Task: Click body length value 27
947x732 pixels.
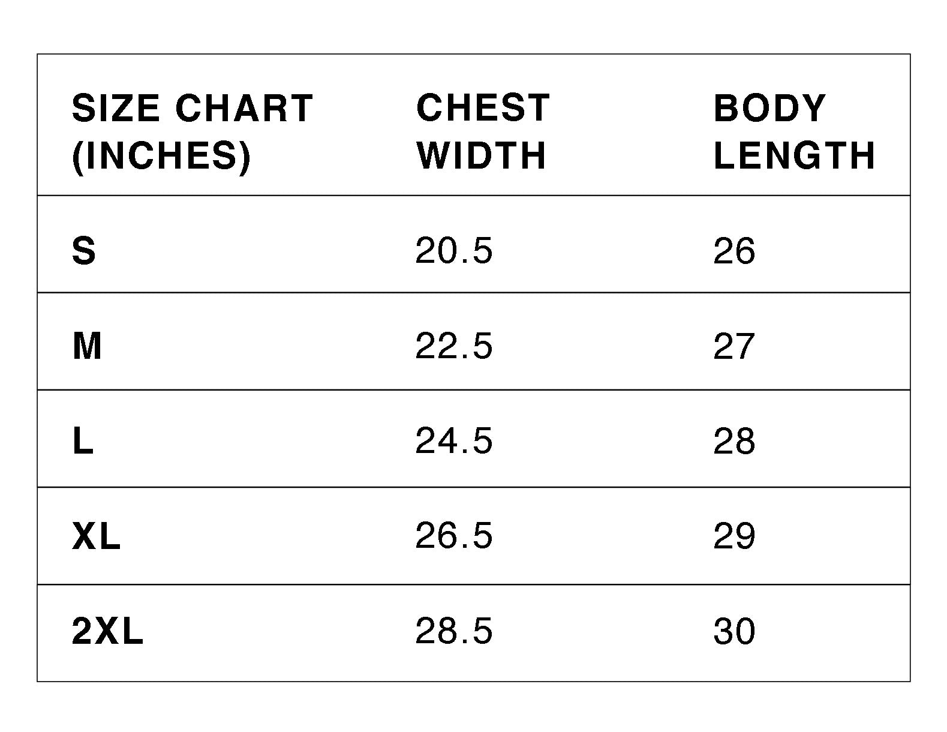Action: (733, 346)
